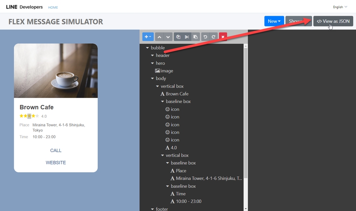The height and width of the screenshot is (211, 356).
Task: Collapse the bubble tree node
Action: click(148, 48)
